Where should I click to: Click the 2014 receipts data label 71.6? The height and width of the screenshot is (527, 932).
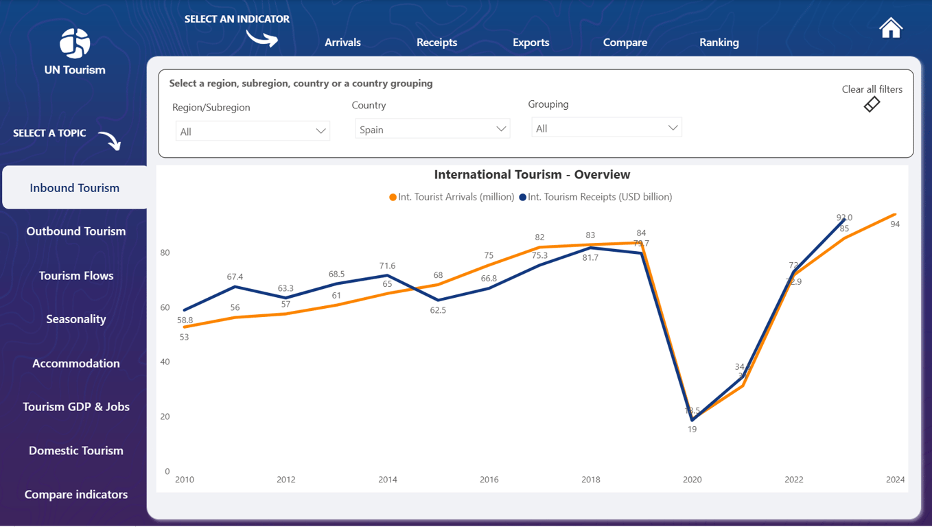coord(387,266)
